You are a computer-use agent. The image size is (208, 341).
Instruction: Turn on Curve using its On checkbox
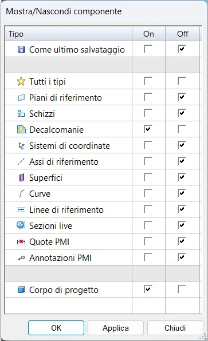[148, 193]
